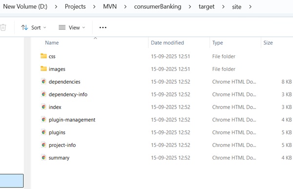Sort by Date modified column header
The width and height of the screenshot is (293, 189).
click(x=167, y=43)
